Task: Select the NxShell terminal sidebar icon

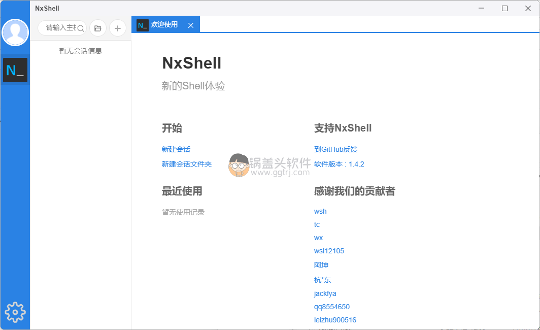Action: tap(15, 70)
